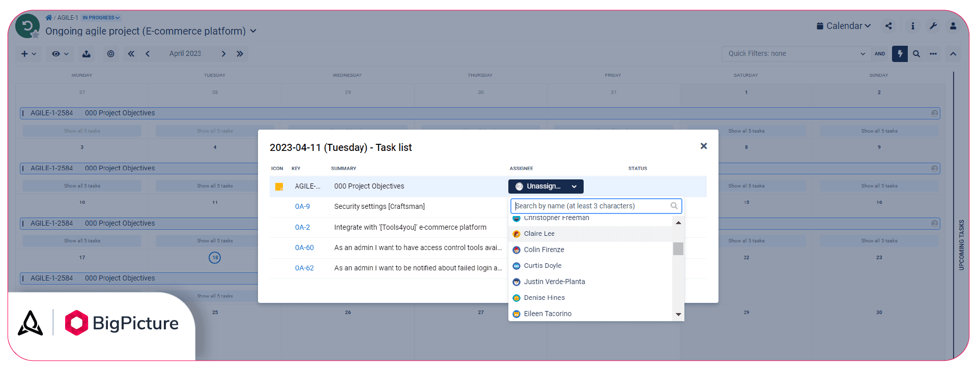The height and width of the screenshot is (371, 977).
Task: Open task link OA-62
Action: click(x=304, y=268)
